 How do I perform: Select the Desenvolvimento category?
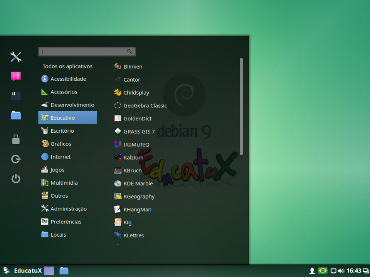point(67,105)
